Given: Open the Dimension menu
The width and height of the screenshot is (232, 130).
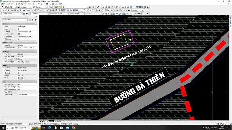Looking at the screenshot, I should coord(41,4).
